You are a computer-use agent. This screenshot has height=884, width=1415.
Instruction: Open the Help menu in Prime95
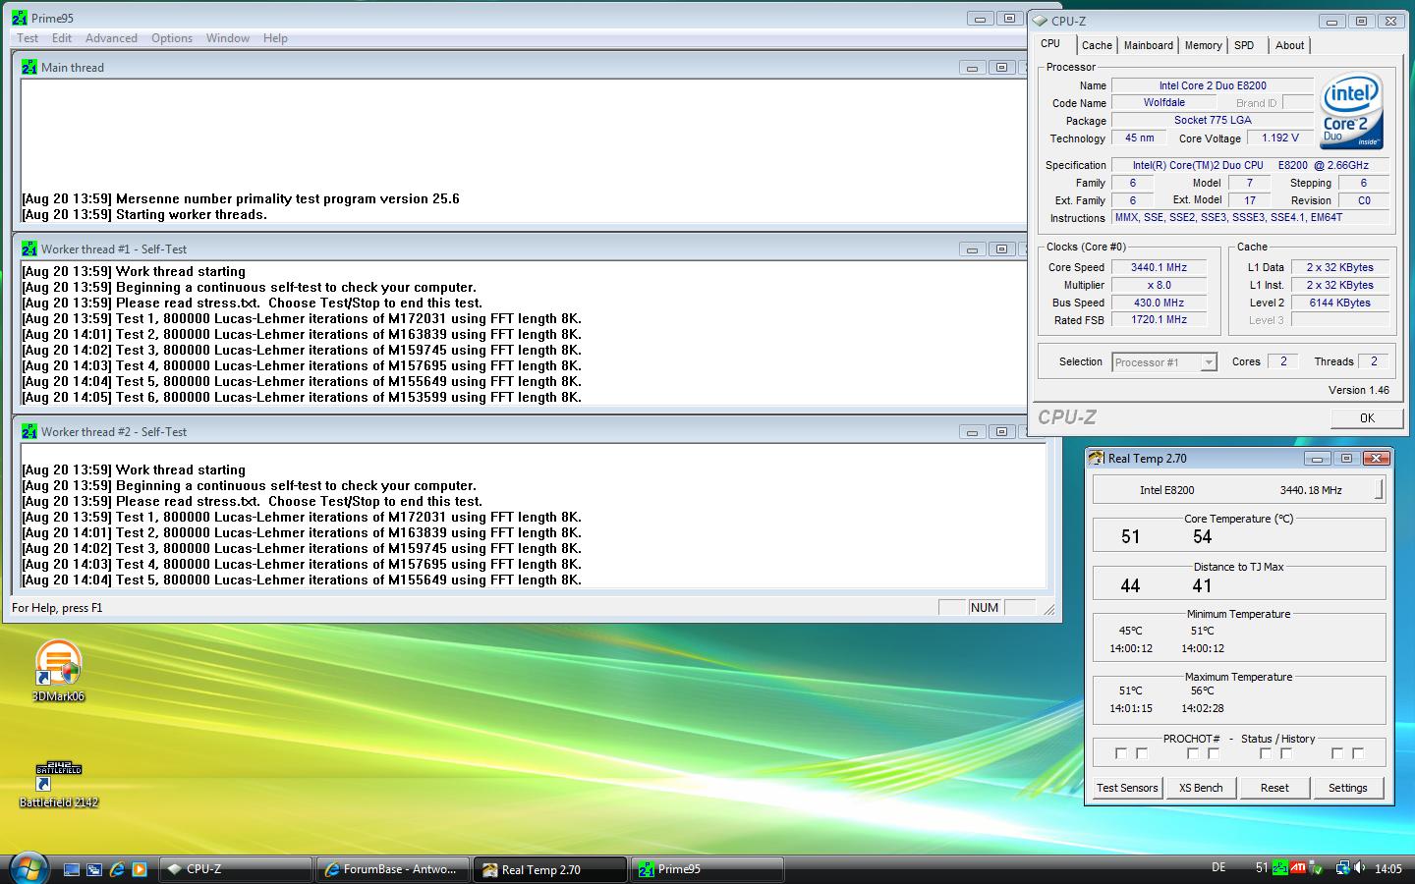point(275,38)
